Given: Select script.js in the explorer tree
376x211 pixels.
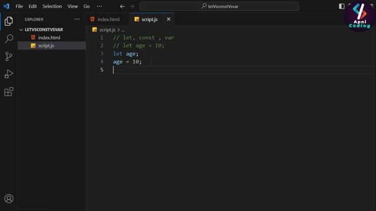Looking at the screenshot, I should pyautogui.click(x=46, y=46).
